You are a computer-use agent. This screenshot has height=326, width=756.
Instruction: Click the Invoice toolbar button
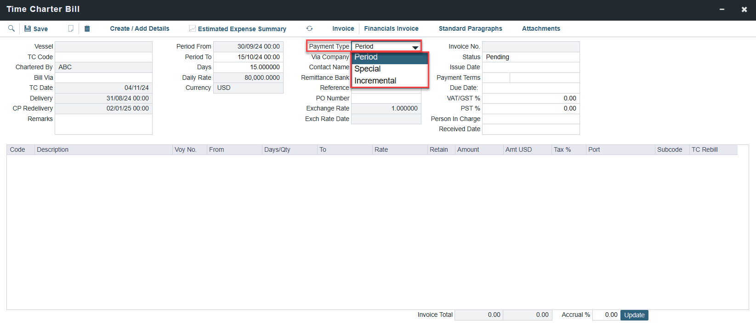pos(343,28)
